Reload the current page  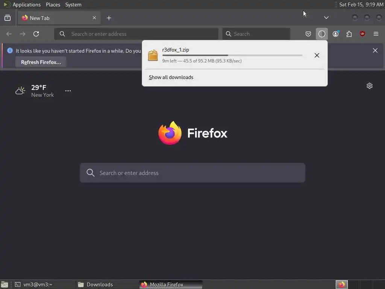point(36,34)
